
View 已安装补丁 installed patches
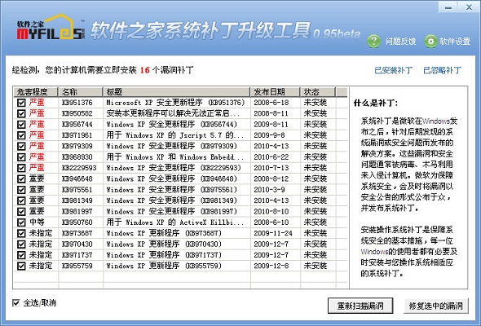(x=393, y=70)
